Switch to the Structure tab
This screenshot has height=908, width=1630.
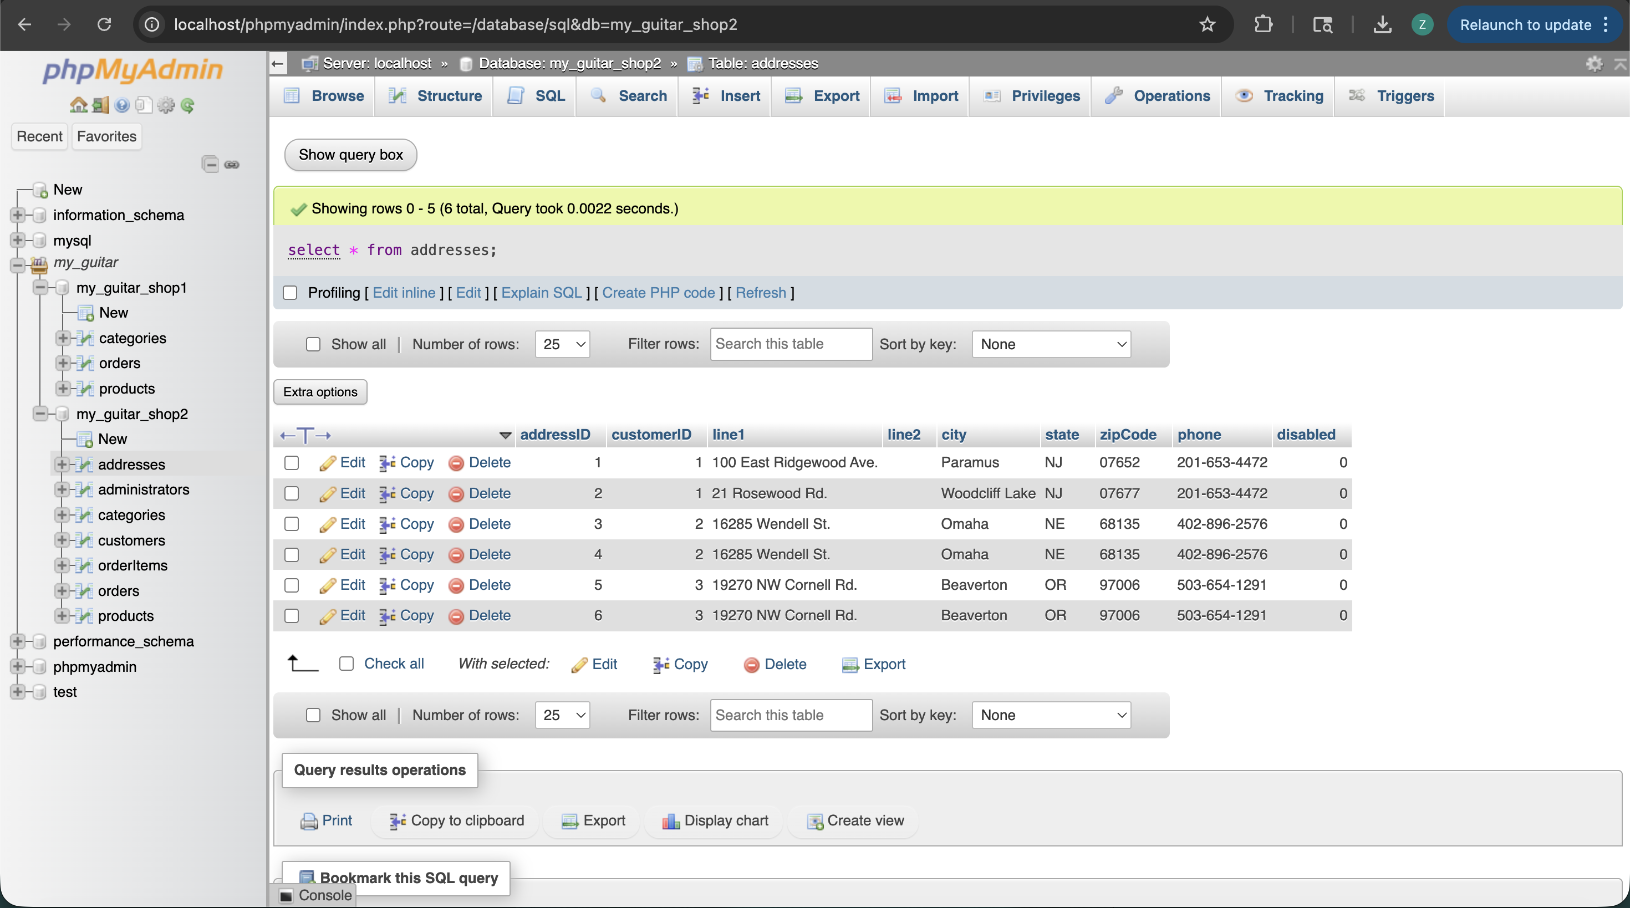pyautogui.click(x=435, y=96)
